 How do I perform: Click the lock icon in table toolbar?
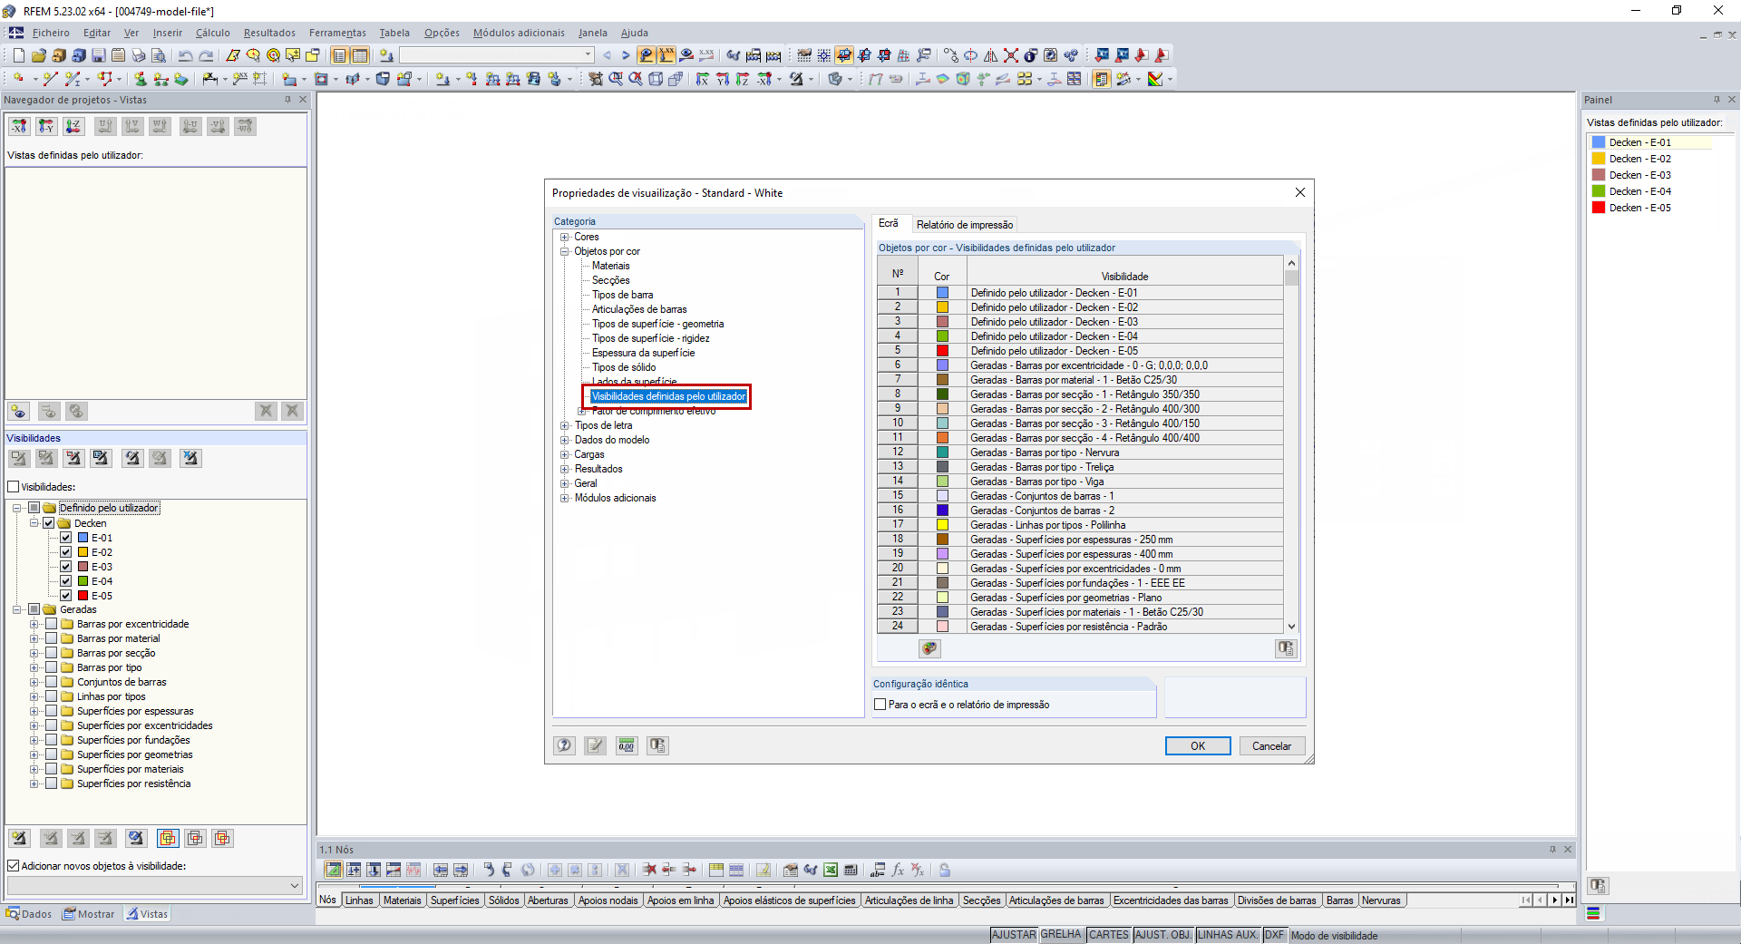(x=945, y=870)
